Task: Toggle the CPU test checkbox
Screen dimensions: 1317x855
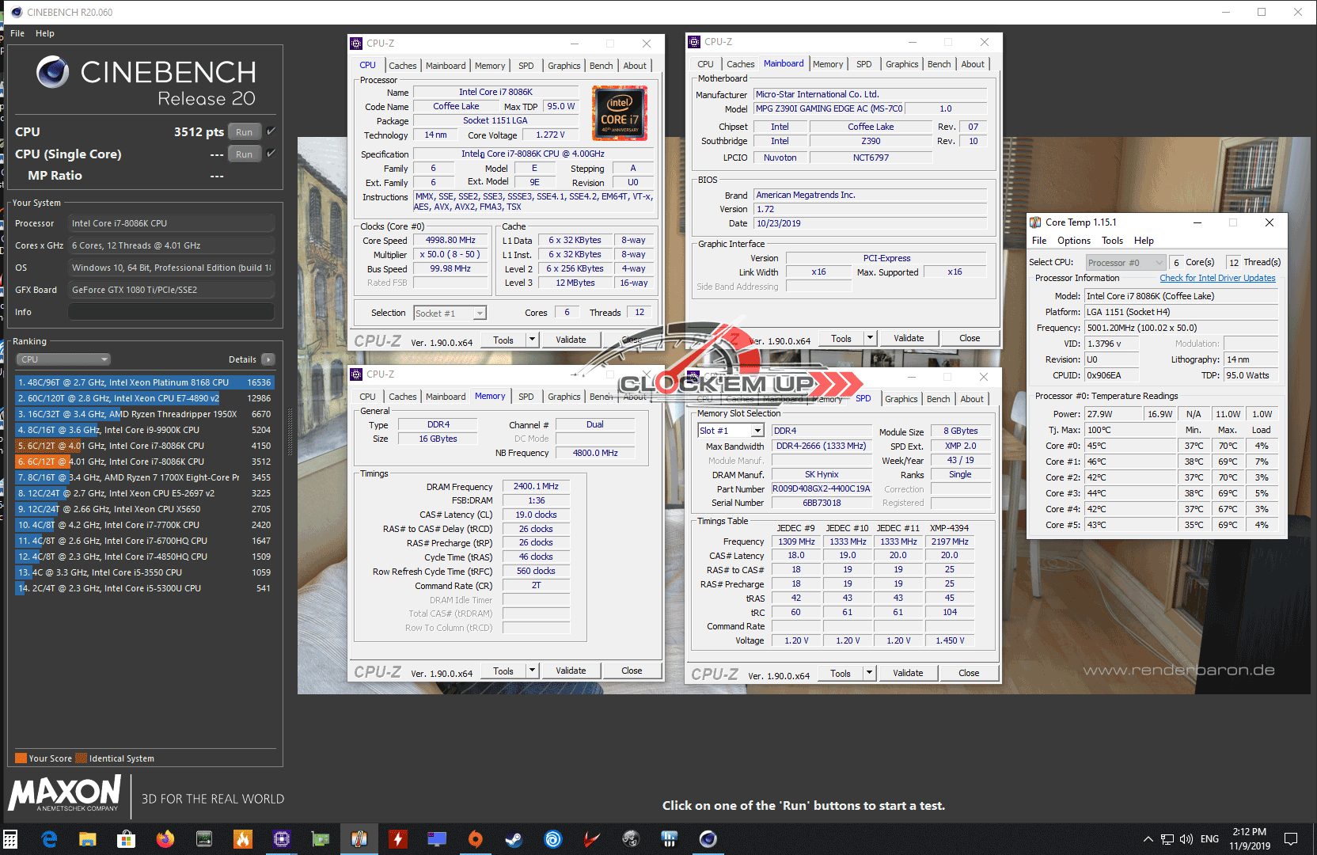Action: 271,131
